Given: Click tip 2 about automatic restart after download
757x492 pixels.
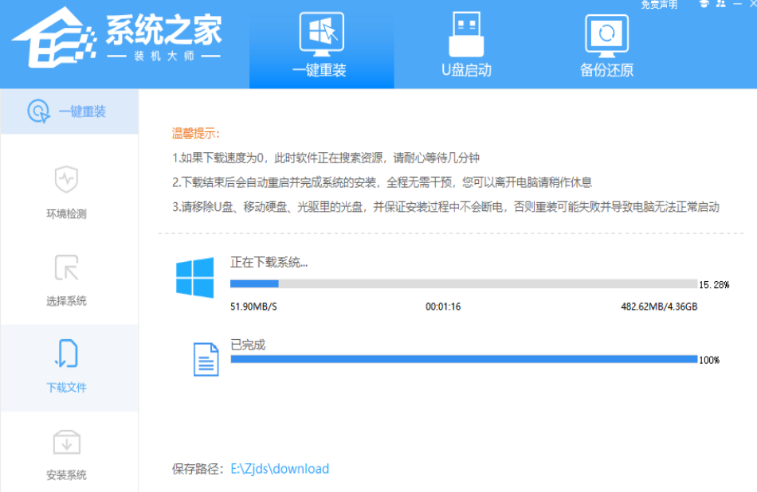Looking at the screenshot, I should coord(382,182).
